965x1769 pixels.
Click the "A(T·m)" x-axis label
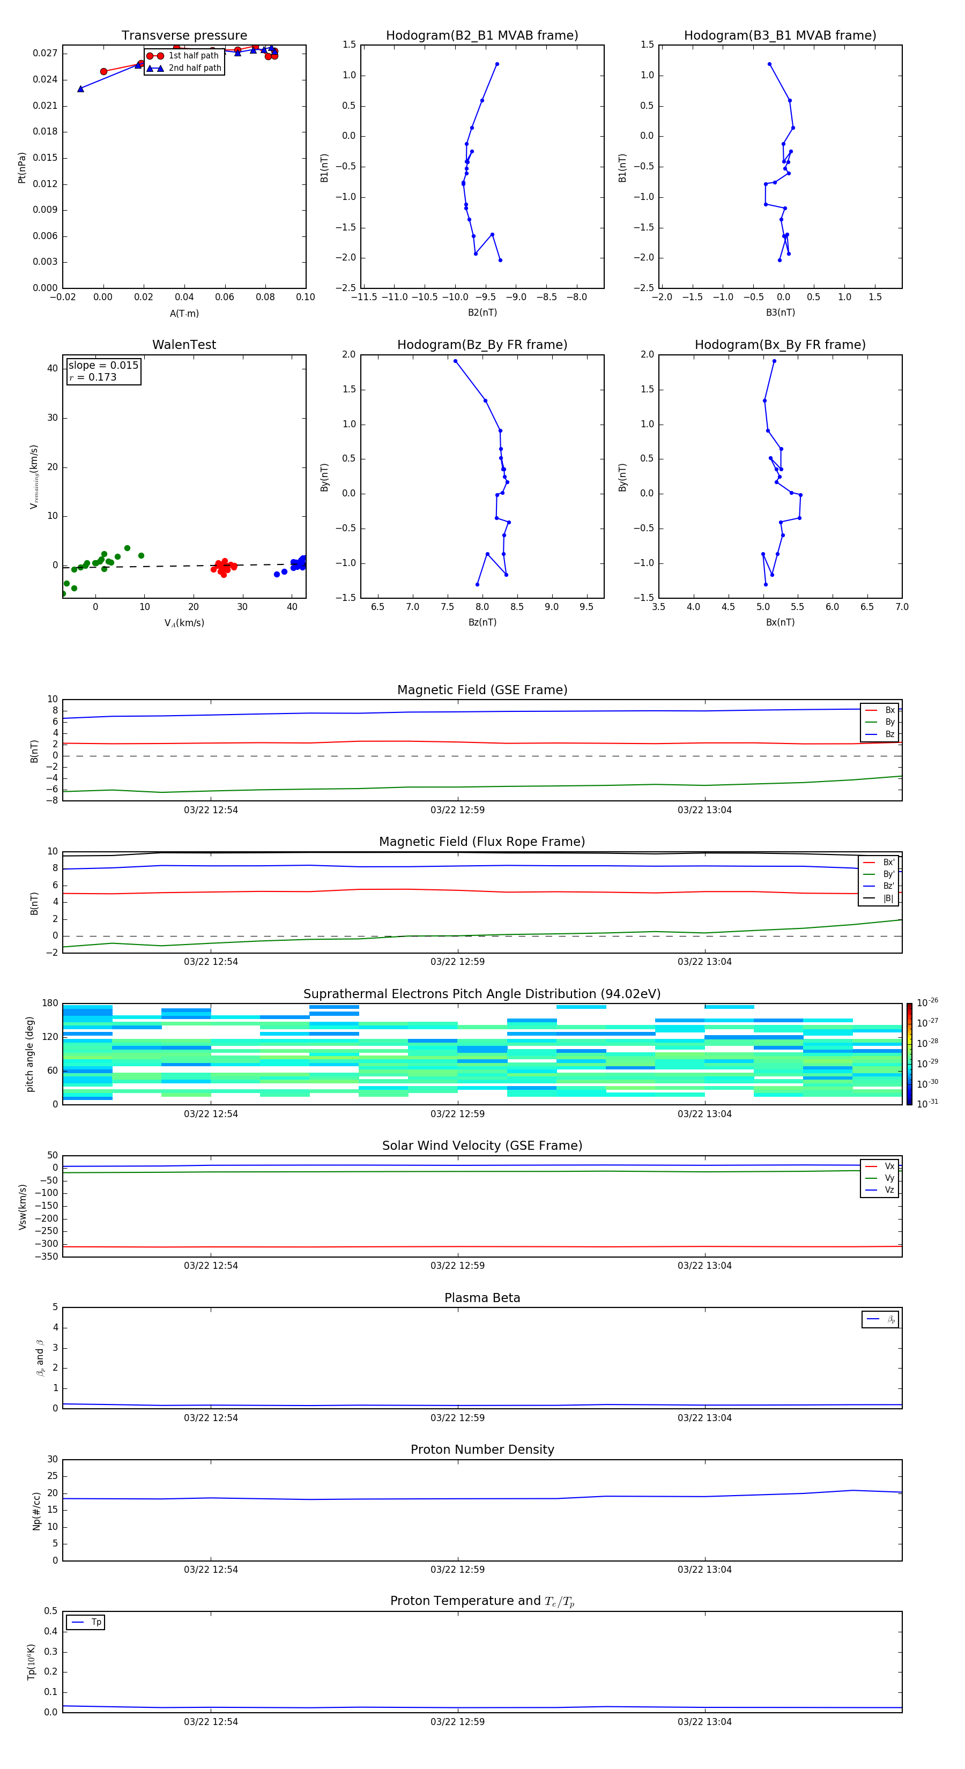tap(184, 314)
